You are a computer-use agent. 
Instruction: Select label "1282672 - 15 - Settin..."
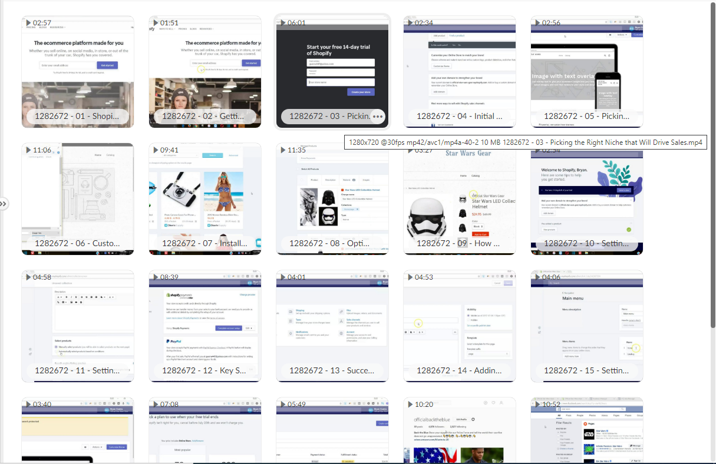pyautogui.click(x=586, y=370)
